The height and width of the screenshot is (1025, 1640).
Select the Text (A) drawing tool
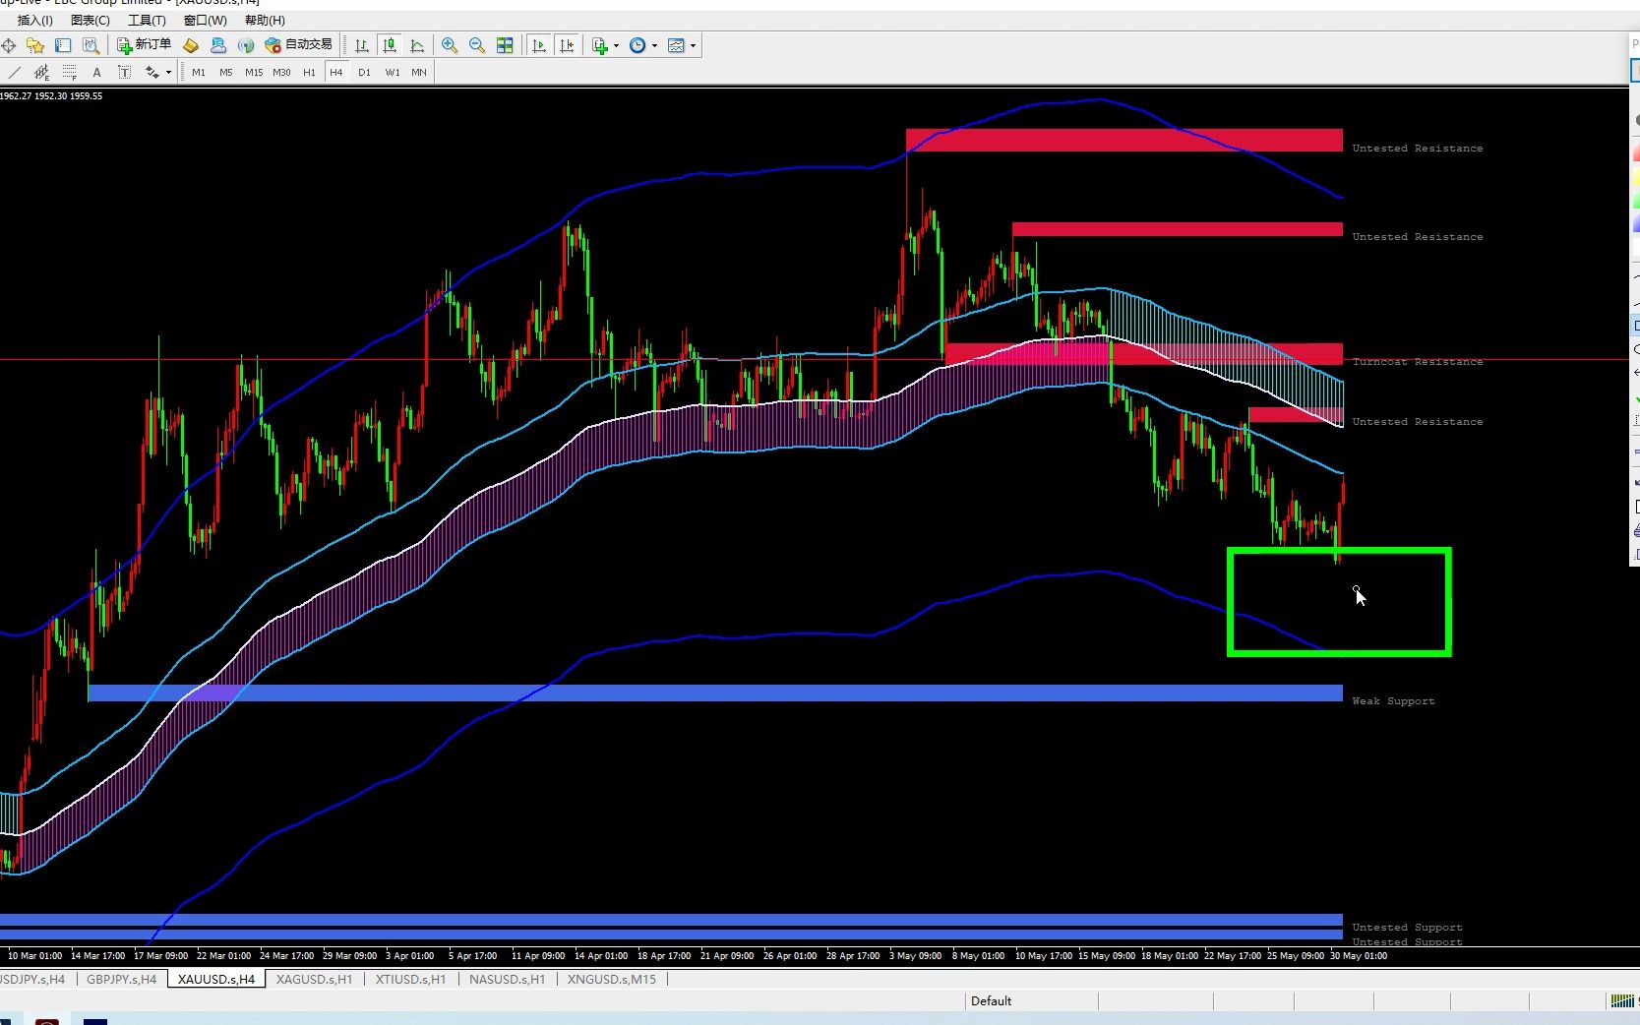coord(96,72)
